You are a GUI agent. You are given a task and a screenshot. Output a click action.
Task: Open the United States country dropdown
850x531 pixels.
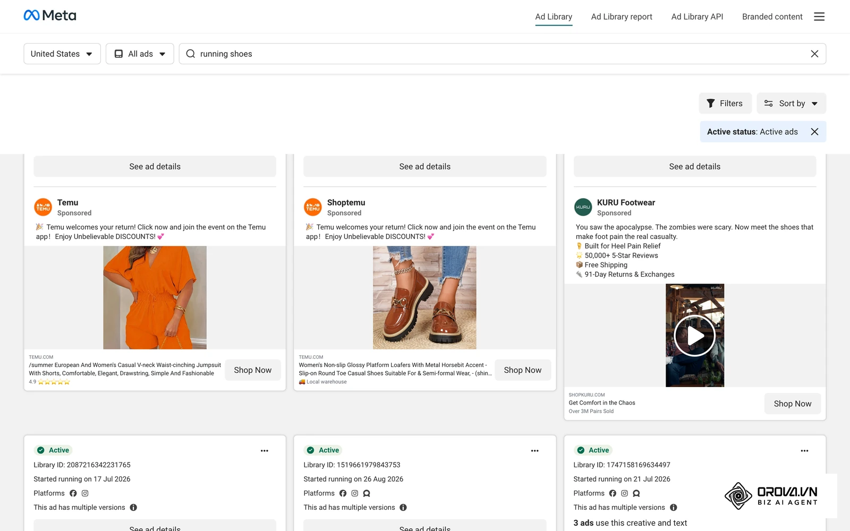[62, 54]
